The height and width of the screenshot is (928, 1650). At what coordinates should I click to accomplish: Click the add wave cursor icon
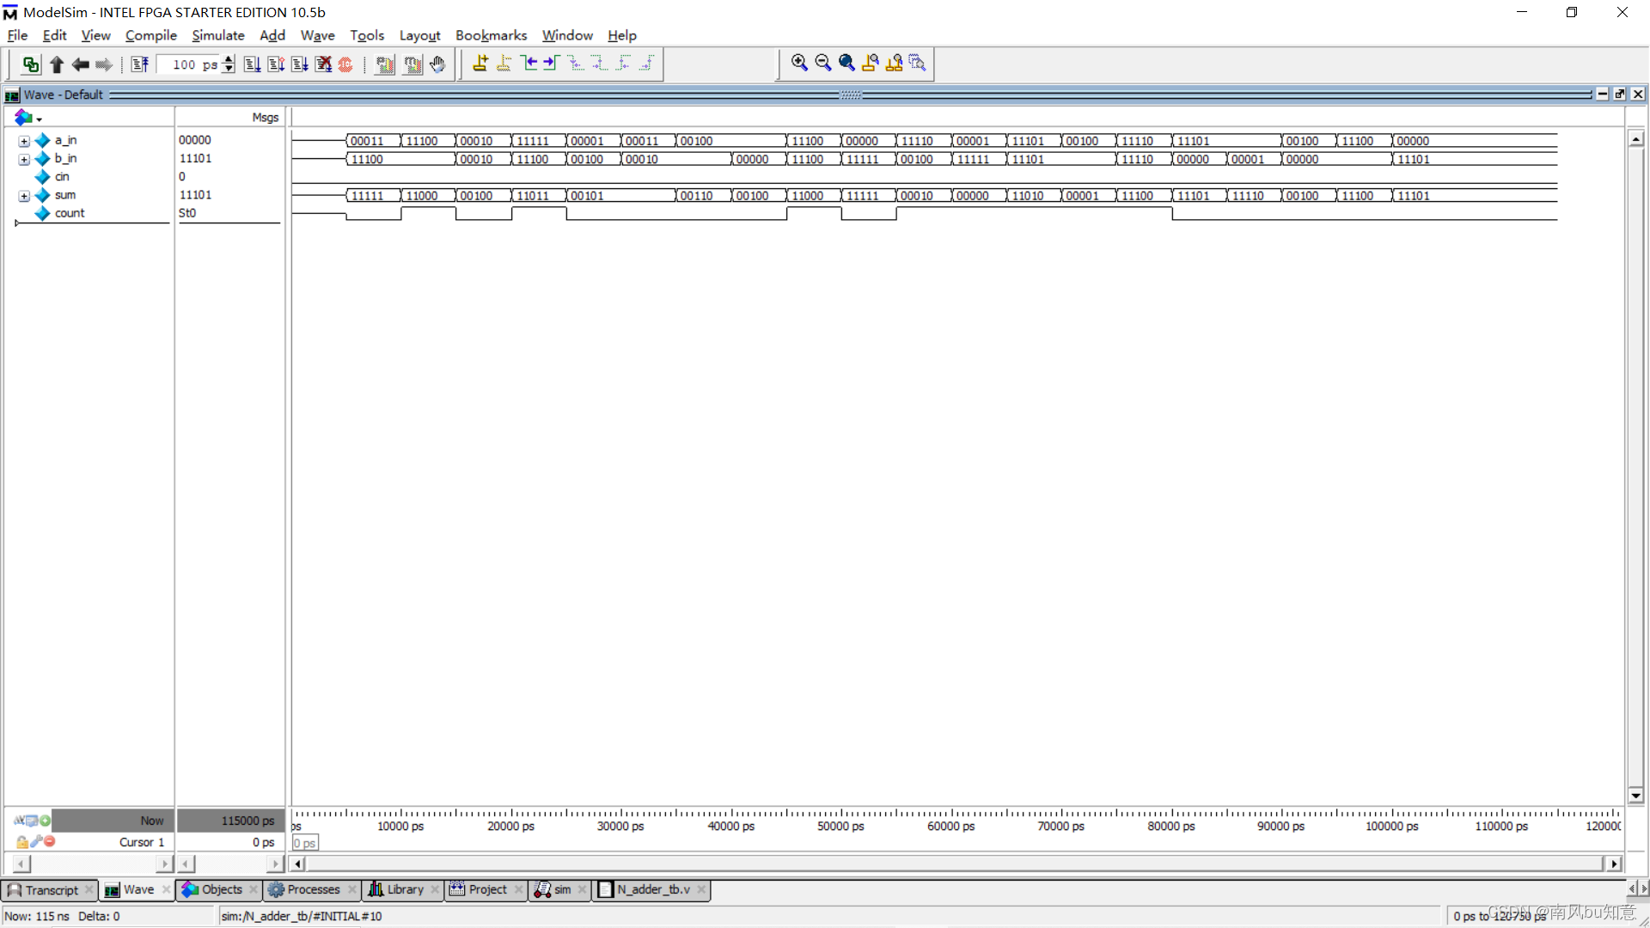pyautogui.click(x=480, y=63)
